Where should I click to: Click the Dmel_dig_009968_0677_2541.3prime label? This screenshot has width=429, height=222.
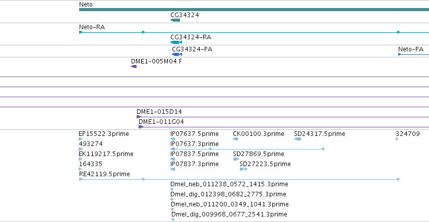229,214
